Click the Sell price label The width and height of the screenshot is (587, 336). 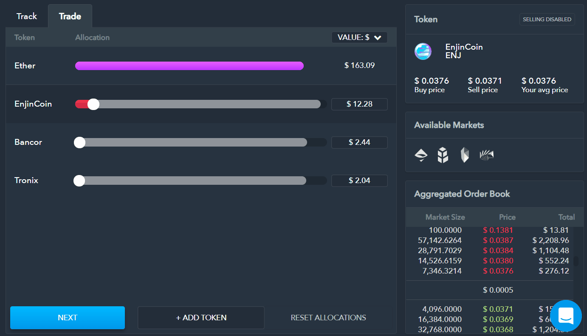[483, 90]
